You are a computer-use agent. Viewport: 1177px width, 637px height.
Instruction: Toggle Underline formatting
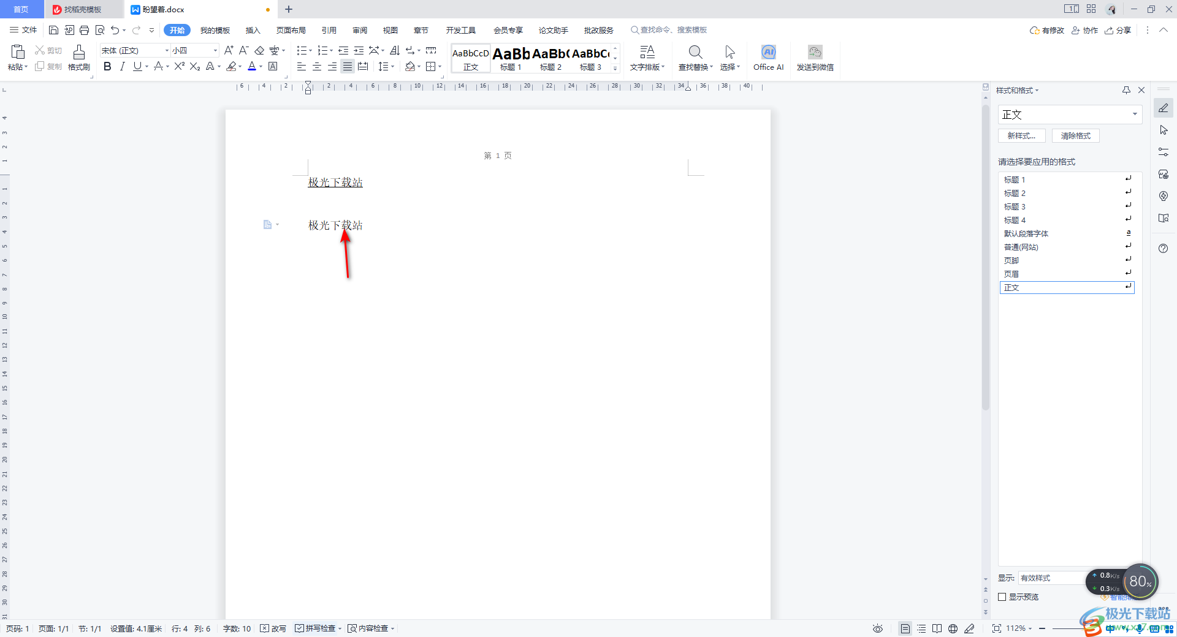click(137, 66)
